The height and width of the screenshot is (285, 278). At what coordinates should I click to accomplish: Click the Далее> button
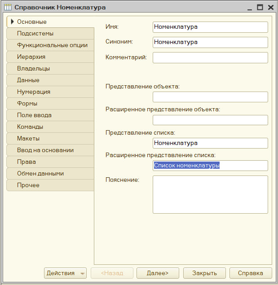point(158,273)
